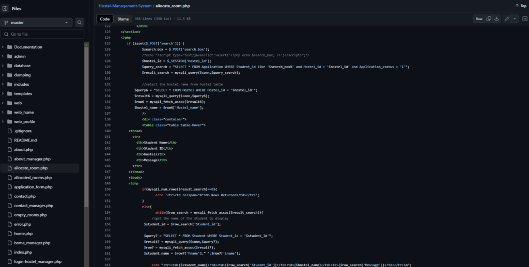Click the search files magnifier button
Viewport: 529px width, 267px height.
(x=79, y=23)
